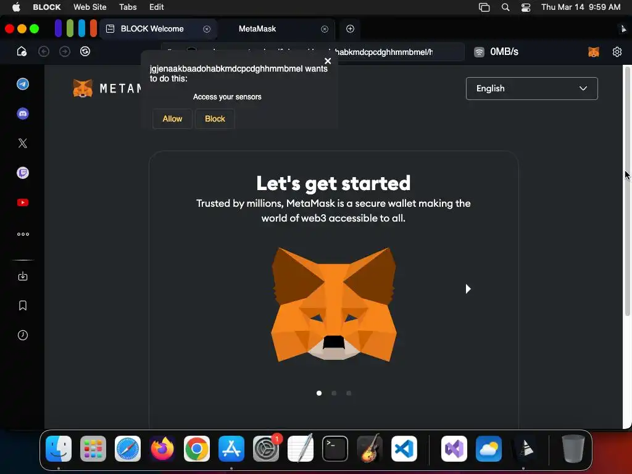Click the date and time in menu bar
The width and height of the screenshot is (632, 474).
click(x=581, y=7)
